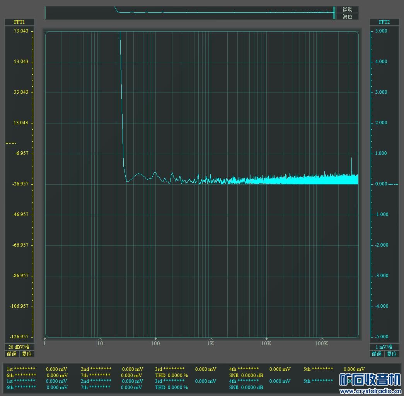Select the FFT1 channel label
This screenshot has width=404, height=396.
click(x=19, y=22)
